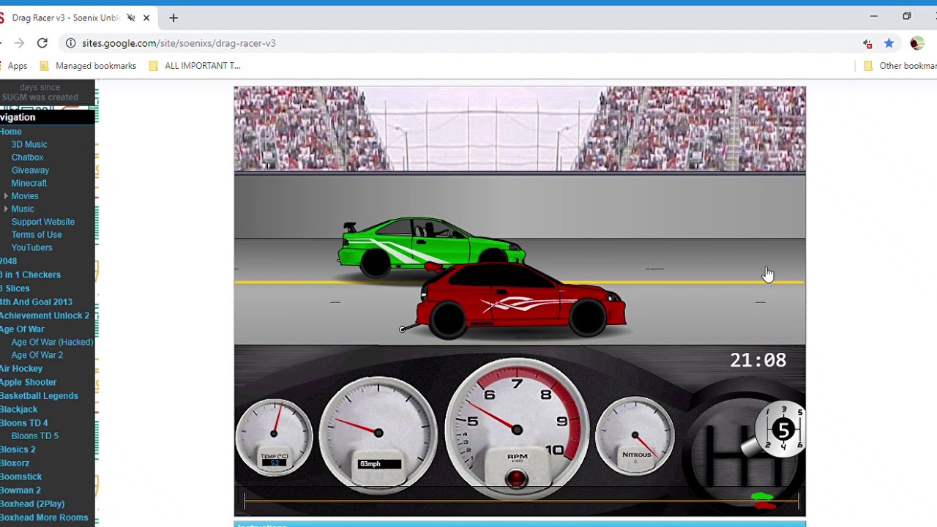Open the Blackjack link
937x527 pixels.
pyautogui.click(x=19, y=410)
